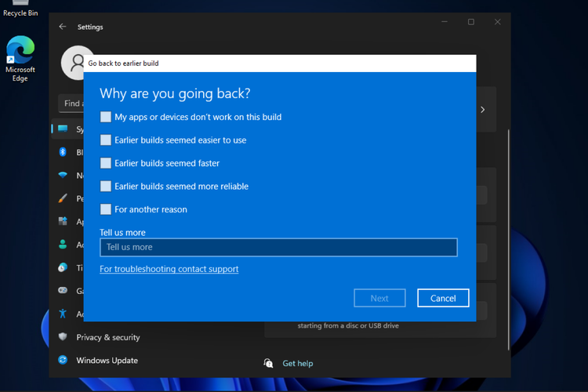This screenshot has height=392, width=588.
Task: Click the Personalization paintbrush icon
Action: click(x=63, y=198)
